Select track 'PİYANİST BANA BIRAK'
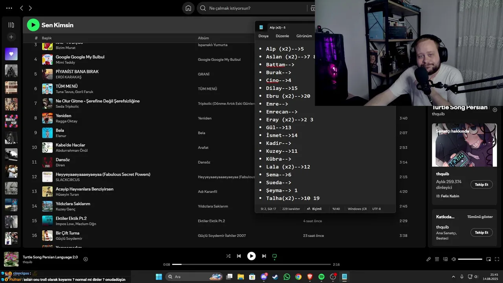This screenshot has height=283, width=503. pyautogui.click(x=77, y=72)
